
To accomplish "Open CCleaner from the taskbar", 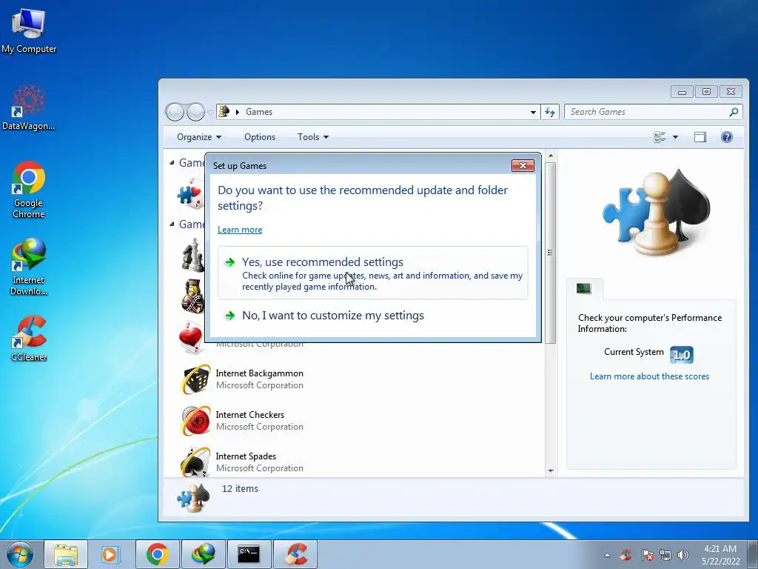I will coord(295,554).
